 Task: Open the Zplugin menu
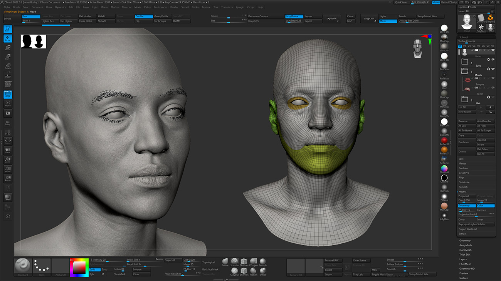coord(240,7)
